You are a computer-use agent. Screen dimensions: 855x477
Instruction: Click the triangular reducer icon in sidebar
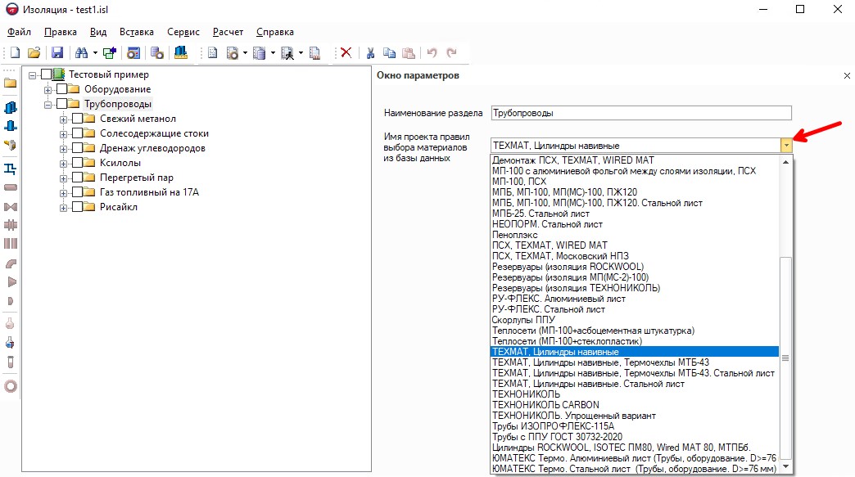point(11,282)
